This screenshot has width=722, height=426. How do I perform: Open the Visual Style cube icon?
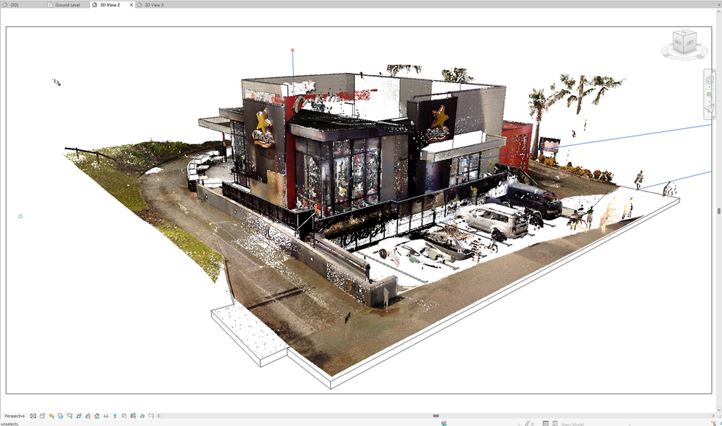(x=42, y=416)
